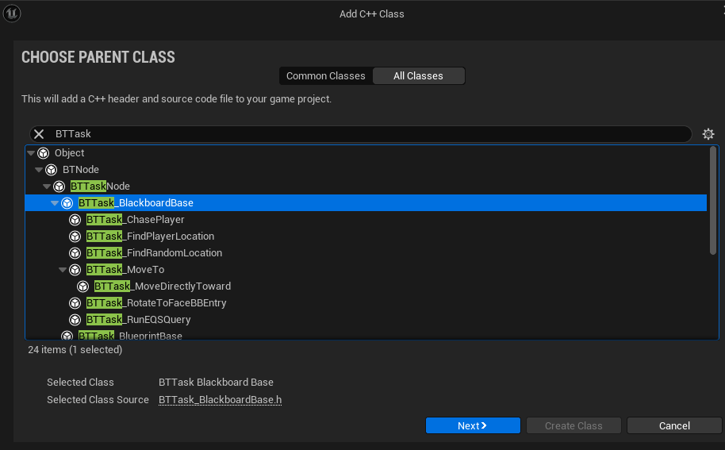Click the Unreal Engine logo icon
Screen dimensions: 725x450
click(x=12, y=13)
